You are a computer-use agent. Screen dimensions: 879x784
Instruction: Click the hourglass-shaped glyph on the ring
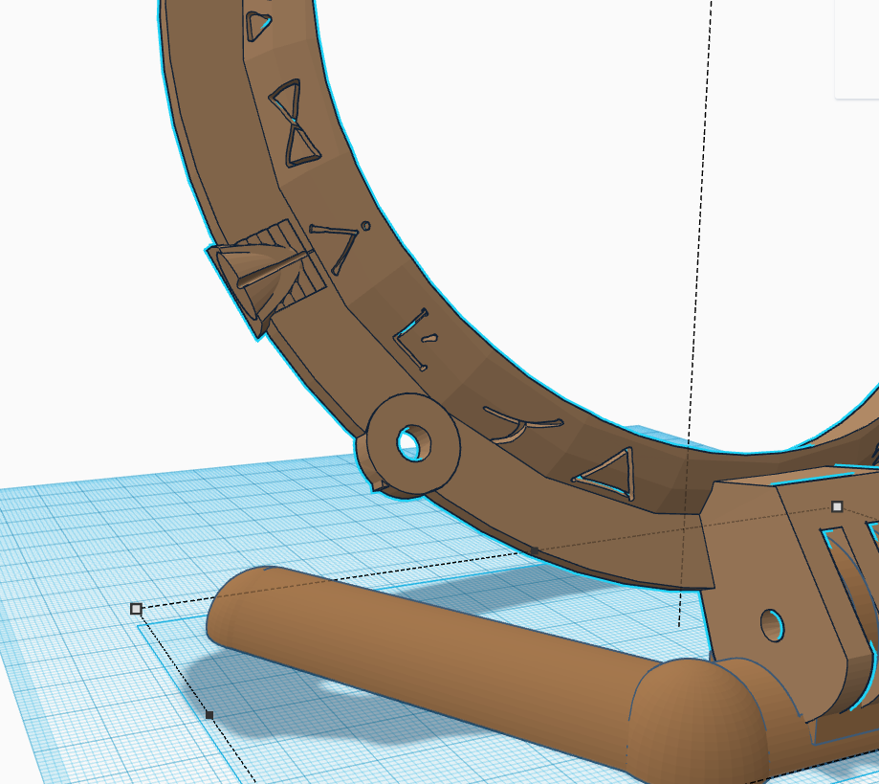[295, 123]
